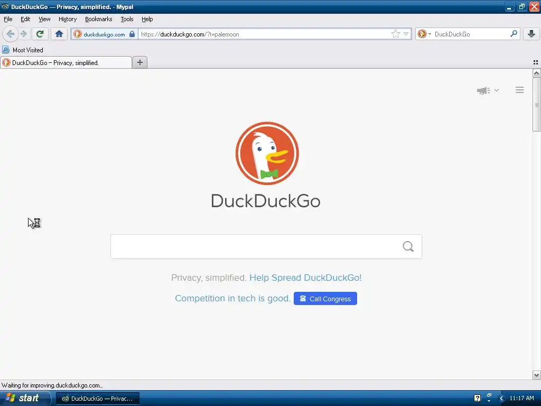Click the padlock security icon
The width and height of the screenshot is (541, 406).
[132, 34]
